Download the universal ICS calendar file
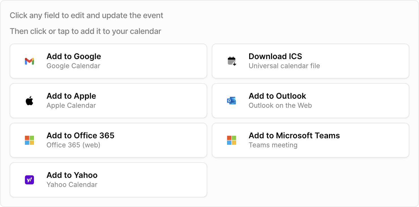419x207 pixels. [x=310, y=61]
